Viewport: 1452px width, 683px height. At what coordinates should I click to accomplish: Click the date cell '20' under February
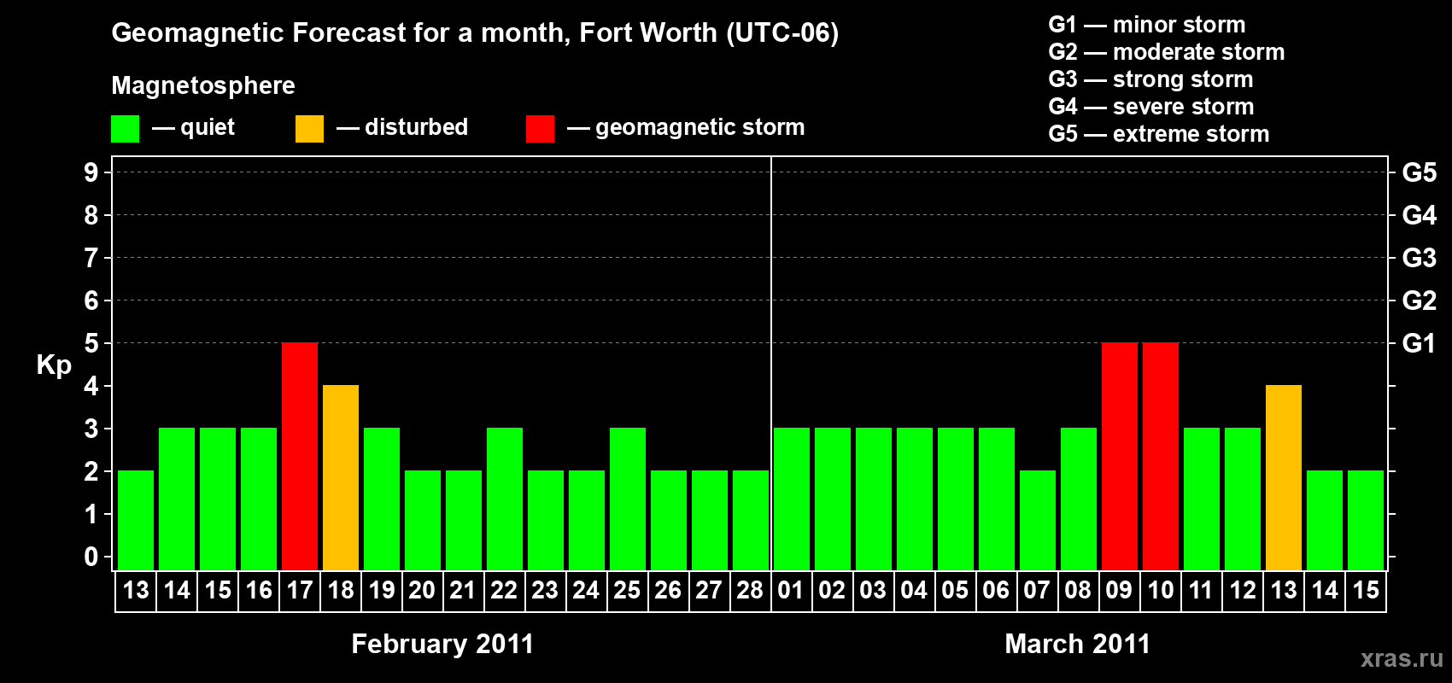coord(423,591)
